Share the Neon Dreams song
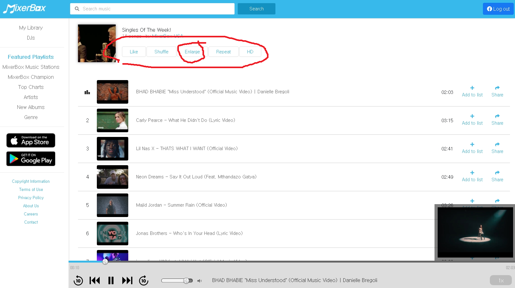This screenshot has height=288, width=515. (497, 176)
